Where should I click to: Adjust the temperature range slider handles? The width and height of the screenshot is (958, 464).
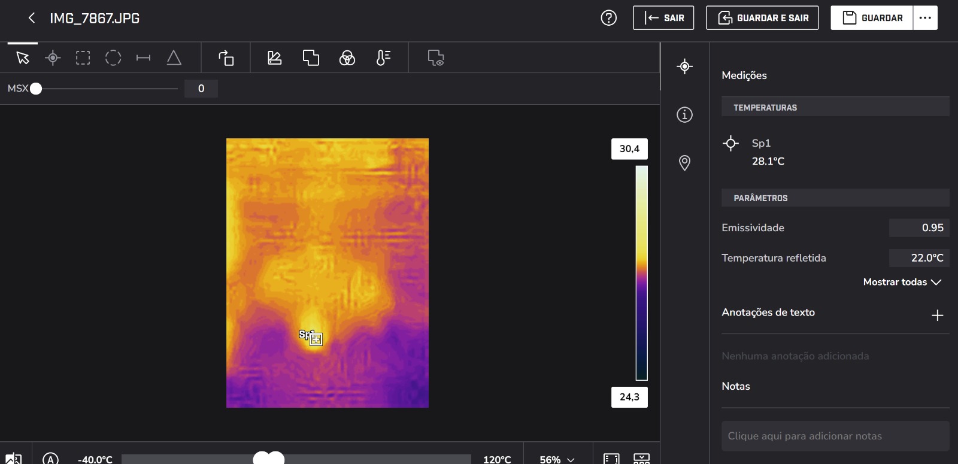(268, 459)
